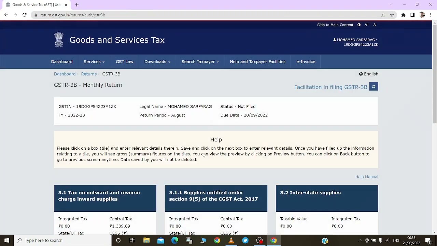
Task: Click the GSTIN - 19DGGPS4223A1ZK text
Action: pyautogui.click(x=87, y=106)
